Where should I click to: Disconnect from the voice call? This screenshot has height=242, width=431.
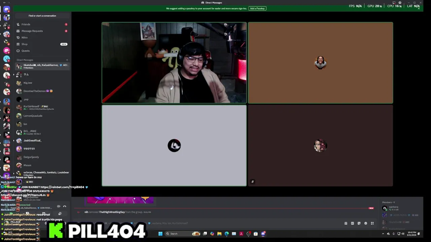tap(65, 206)
